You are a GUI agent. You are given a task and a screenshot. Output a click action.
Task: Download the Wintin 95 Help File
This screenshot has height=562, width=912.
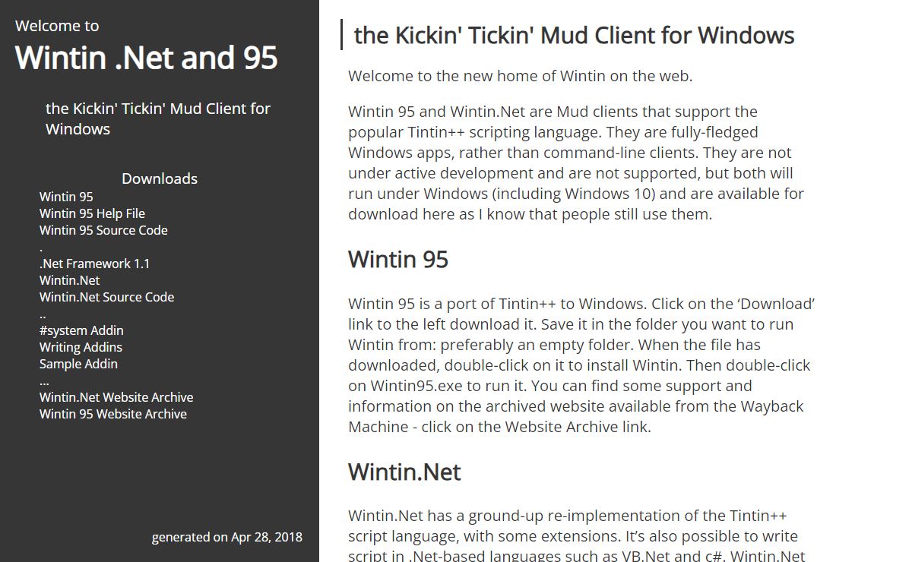click(92, 213)
